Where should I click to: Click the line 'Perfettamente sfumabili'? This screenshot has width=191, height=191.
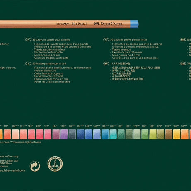[48, 76]
